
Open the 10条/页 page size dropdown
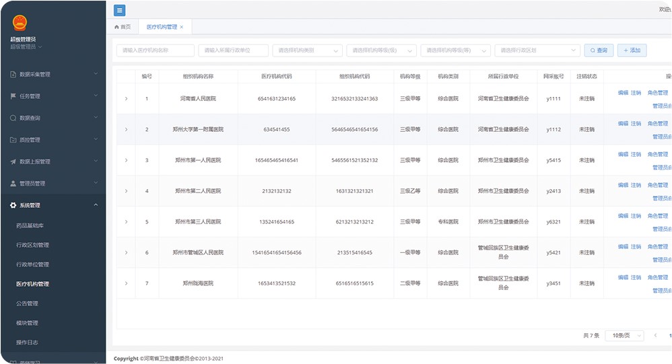624,335
